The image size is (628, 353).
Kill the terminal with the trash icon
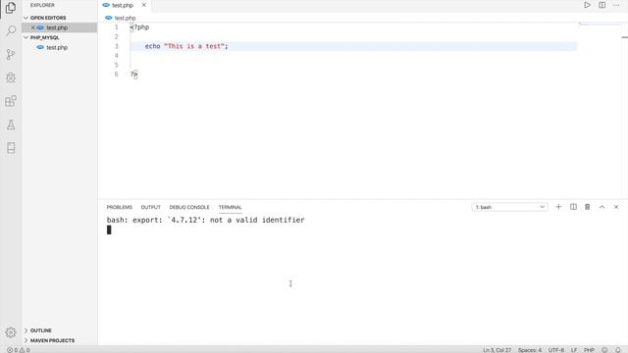click(587, 207)
